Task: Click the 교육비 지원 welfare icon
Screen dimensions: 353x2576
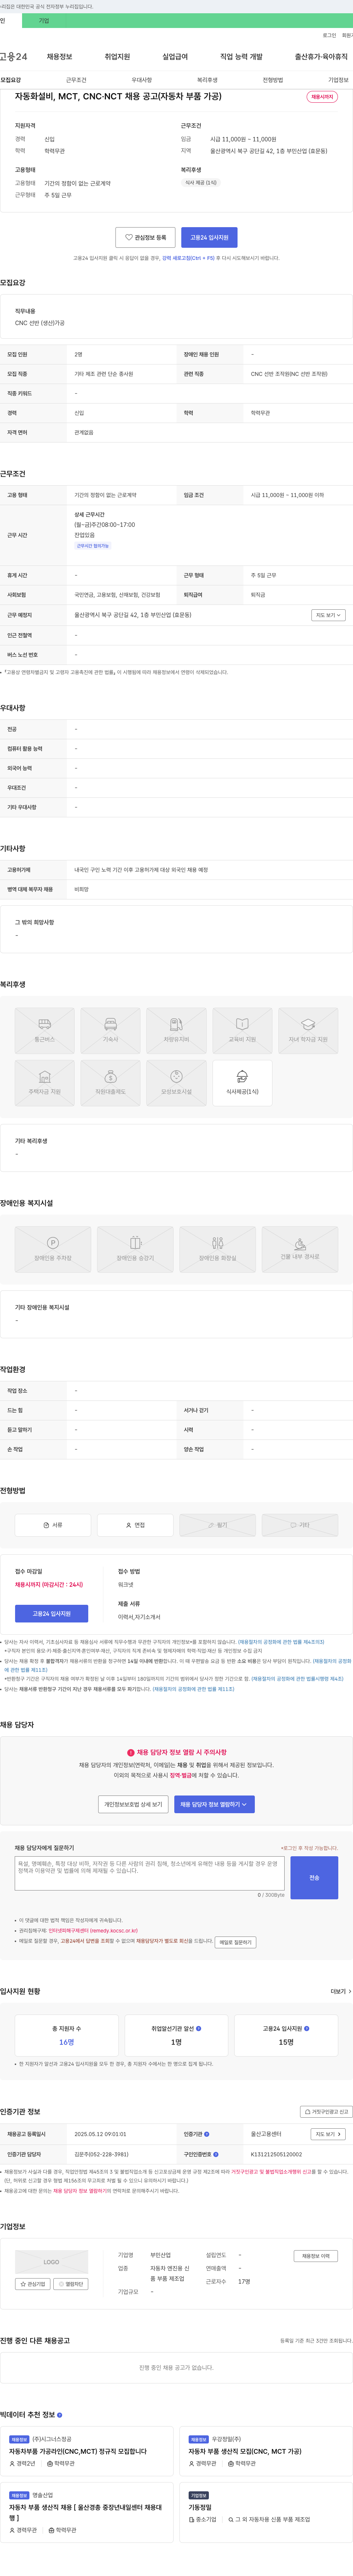Action: (x=242, y=1030)
